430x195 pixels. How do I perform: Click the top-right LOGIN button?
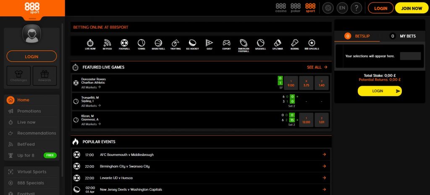click(380, 8)
